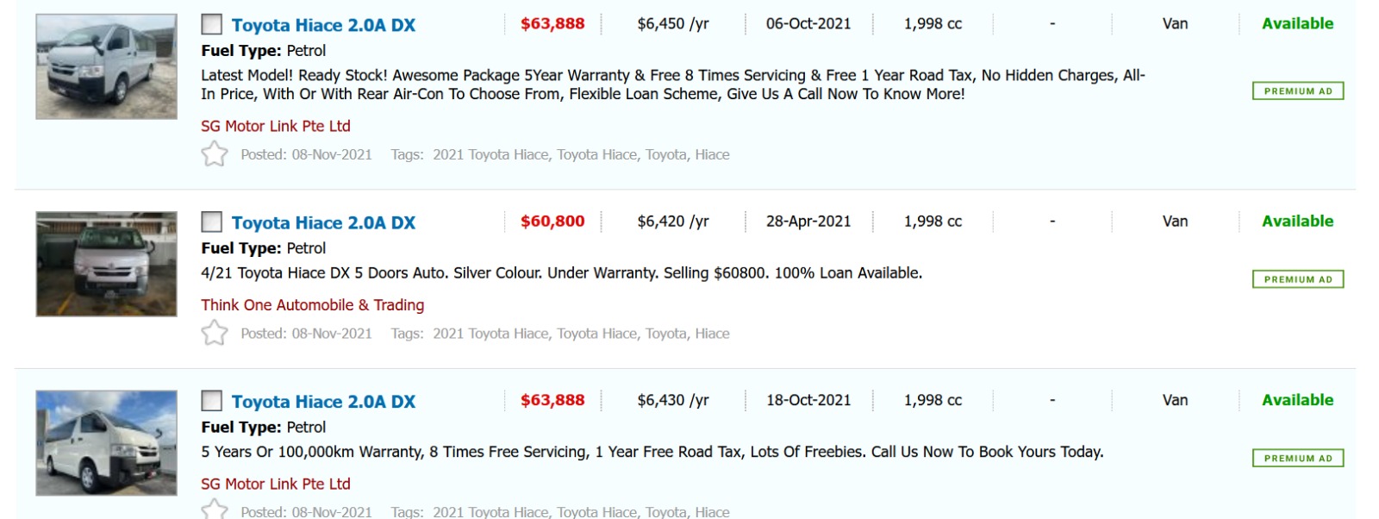Click PREMIUM AD badge on 18-Oct-2021 listing
1379x519 pixels.
tap(1297, 459)
